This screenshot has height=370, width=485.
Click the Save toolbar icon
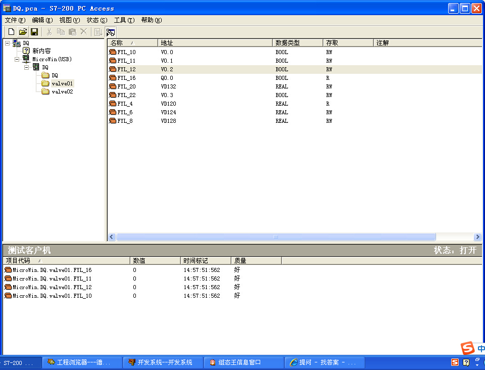(34, 32)
